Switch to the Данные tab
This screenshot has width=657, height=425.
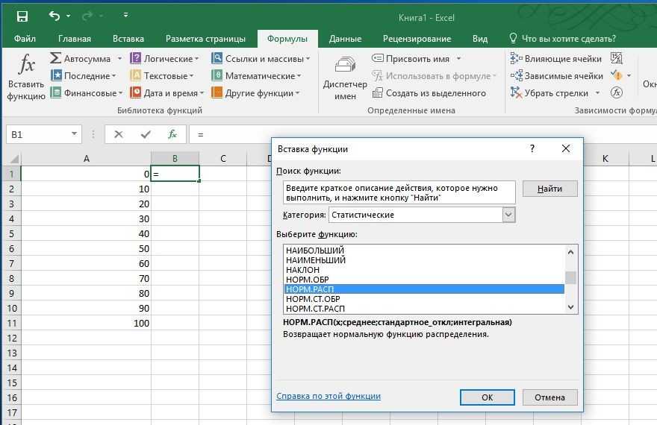345,39
